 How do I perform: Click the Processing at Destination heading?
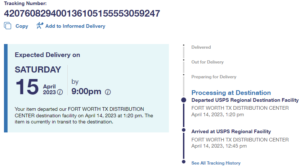pyautogui.click(x=231, y=93)
